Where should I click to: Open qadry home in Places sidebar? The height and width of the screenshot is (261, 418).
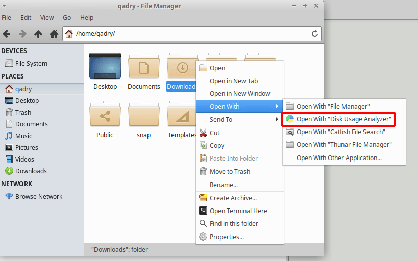coord(42,89)
